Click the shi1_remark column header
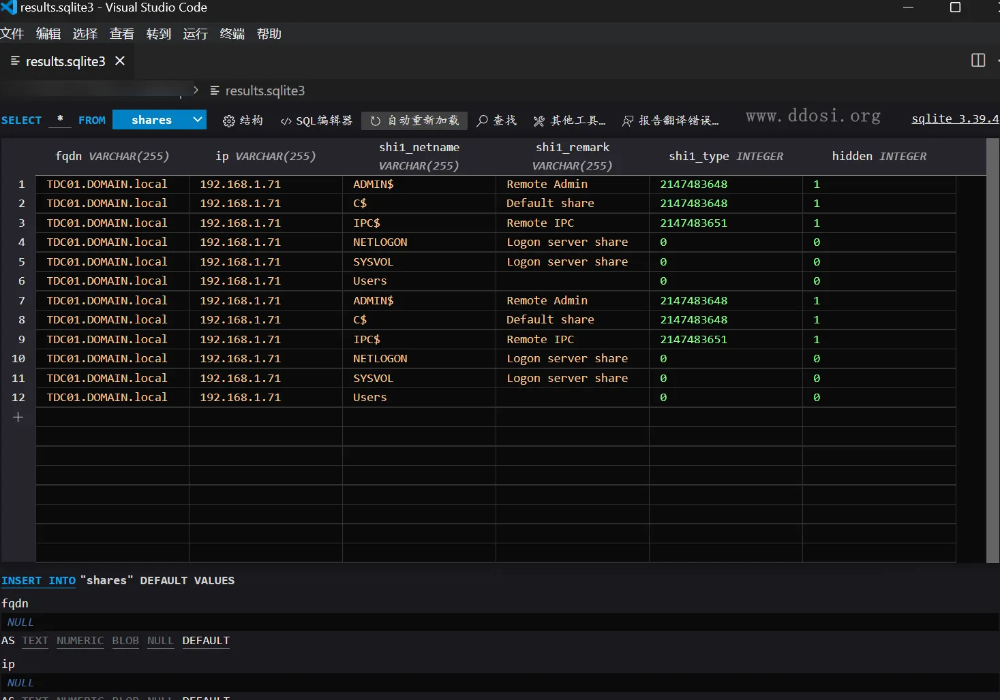Viewport: 1000px width, 700px height. pyautogui.click(x=573, y=156)
